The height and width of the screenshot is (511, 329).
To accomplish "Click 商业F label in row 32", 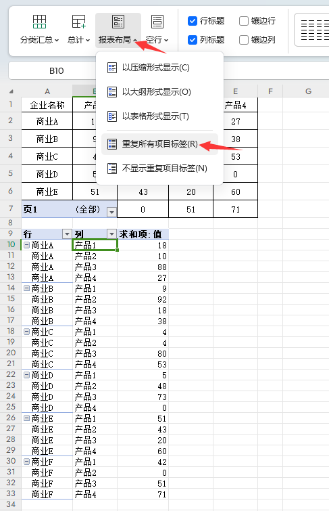I will coord(47,484).
